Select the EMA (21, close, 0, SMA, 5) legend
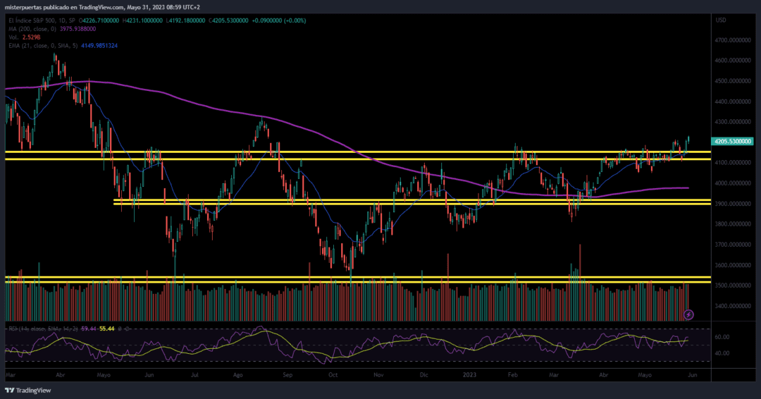Screen dimensions: 761x399 pyautogui.click(x=43, y=46)
